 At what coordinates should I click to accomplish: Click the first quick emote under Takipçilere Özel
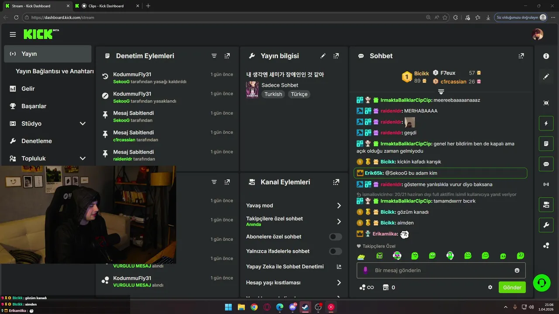pyautogui.click(x=362, y=256)
